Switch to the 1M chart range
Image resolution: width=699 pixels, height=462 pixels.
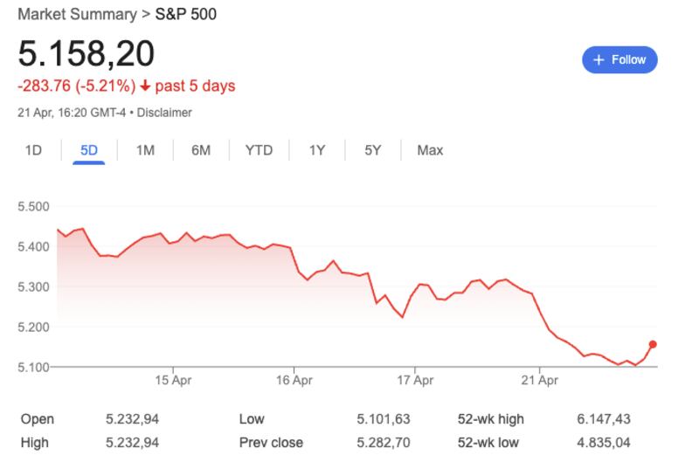tap(145, 150)
